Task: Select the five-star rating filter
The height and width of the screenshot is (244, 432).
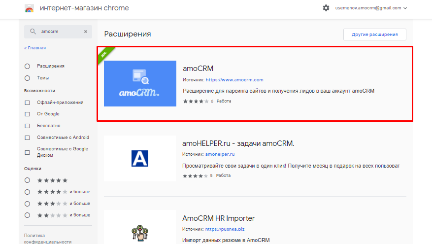Action: 27,180
